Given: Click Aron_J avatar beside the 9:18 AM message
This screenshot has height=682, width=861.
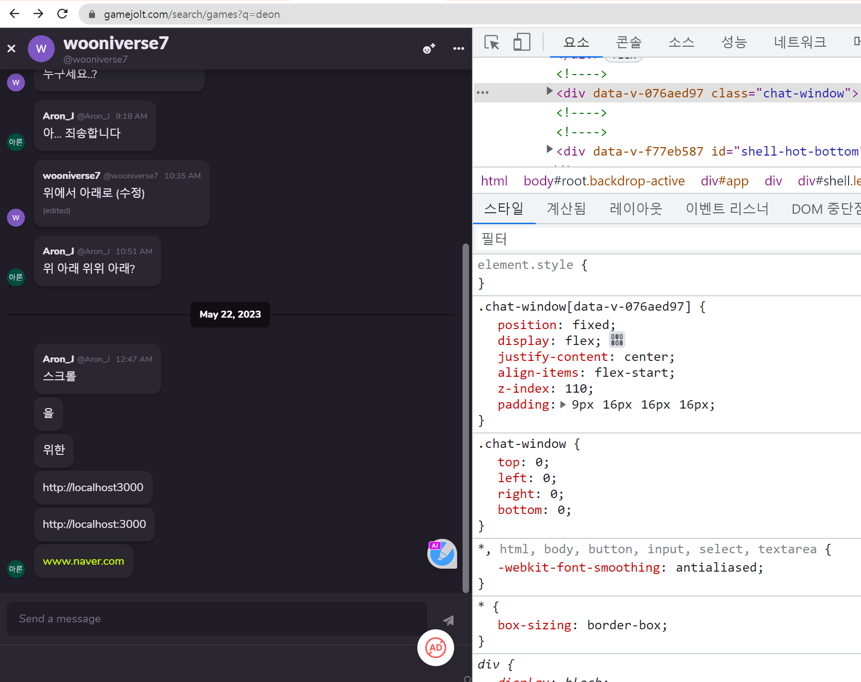Looking at the screenshot, I should tap(16, 142).
